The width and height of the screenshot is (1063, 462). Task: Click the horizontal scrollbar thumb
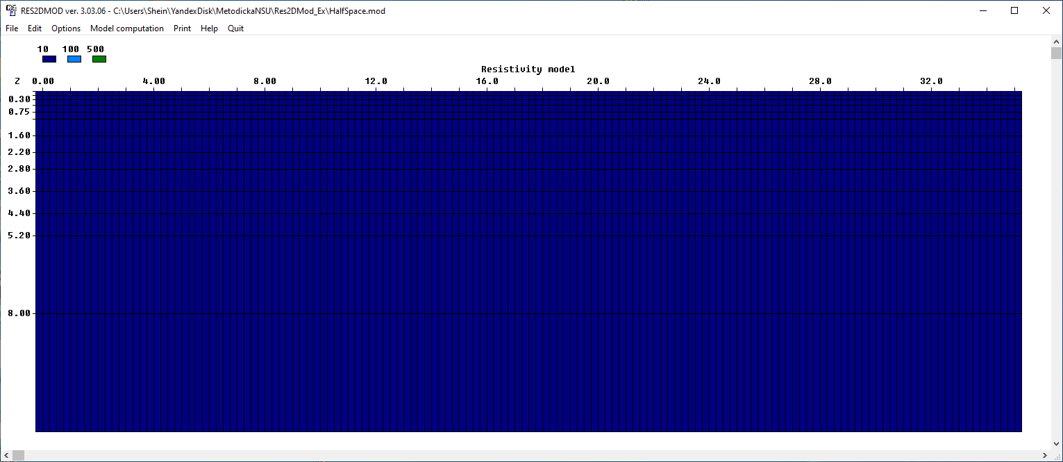(x=18, y=456)
